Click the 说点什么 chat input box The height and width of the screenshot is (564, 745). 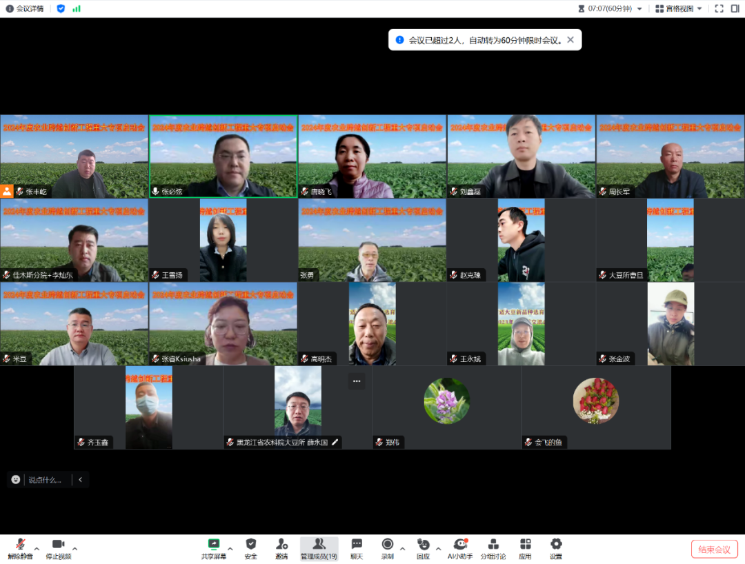tap(44, 480)
